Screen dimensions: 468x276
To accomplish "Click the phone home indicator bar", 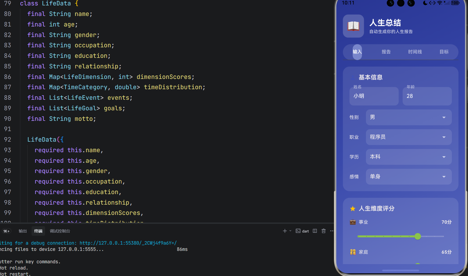I will [x=401, y=270].
